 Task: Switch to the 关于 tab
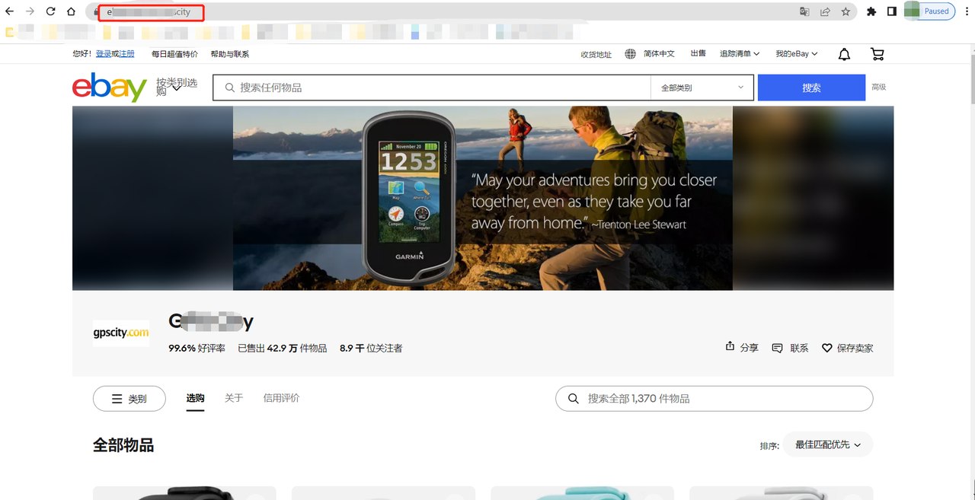coord(234,398)
